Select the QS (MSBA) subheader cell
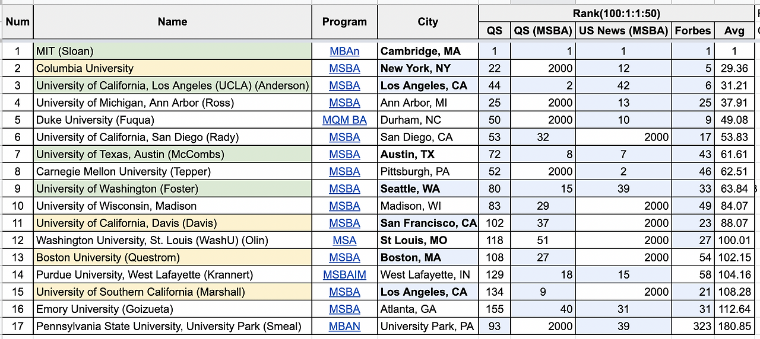 [x=543, y=31]
